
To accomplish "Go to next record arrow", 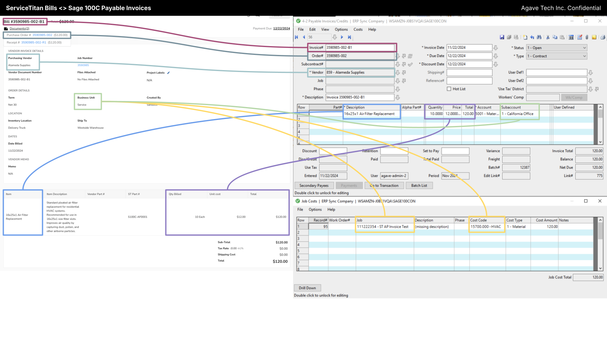I will coord(342,37).
